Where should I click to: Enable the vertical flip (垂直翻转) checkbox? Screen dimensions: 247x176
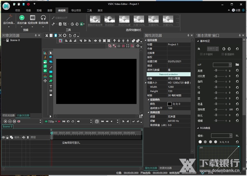(222, 54)
